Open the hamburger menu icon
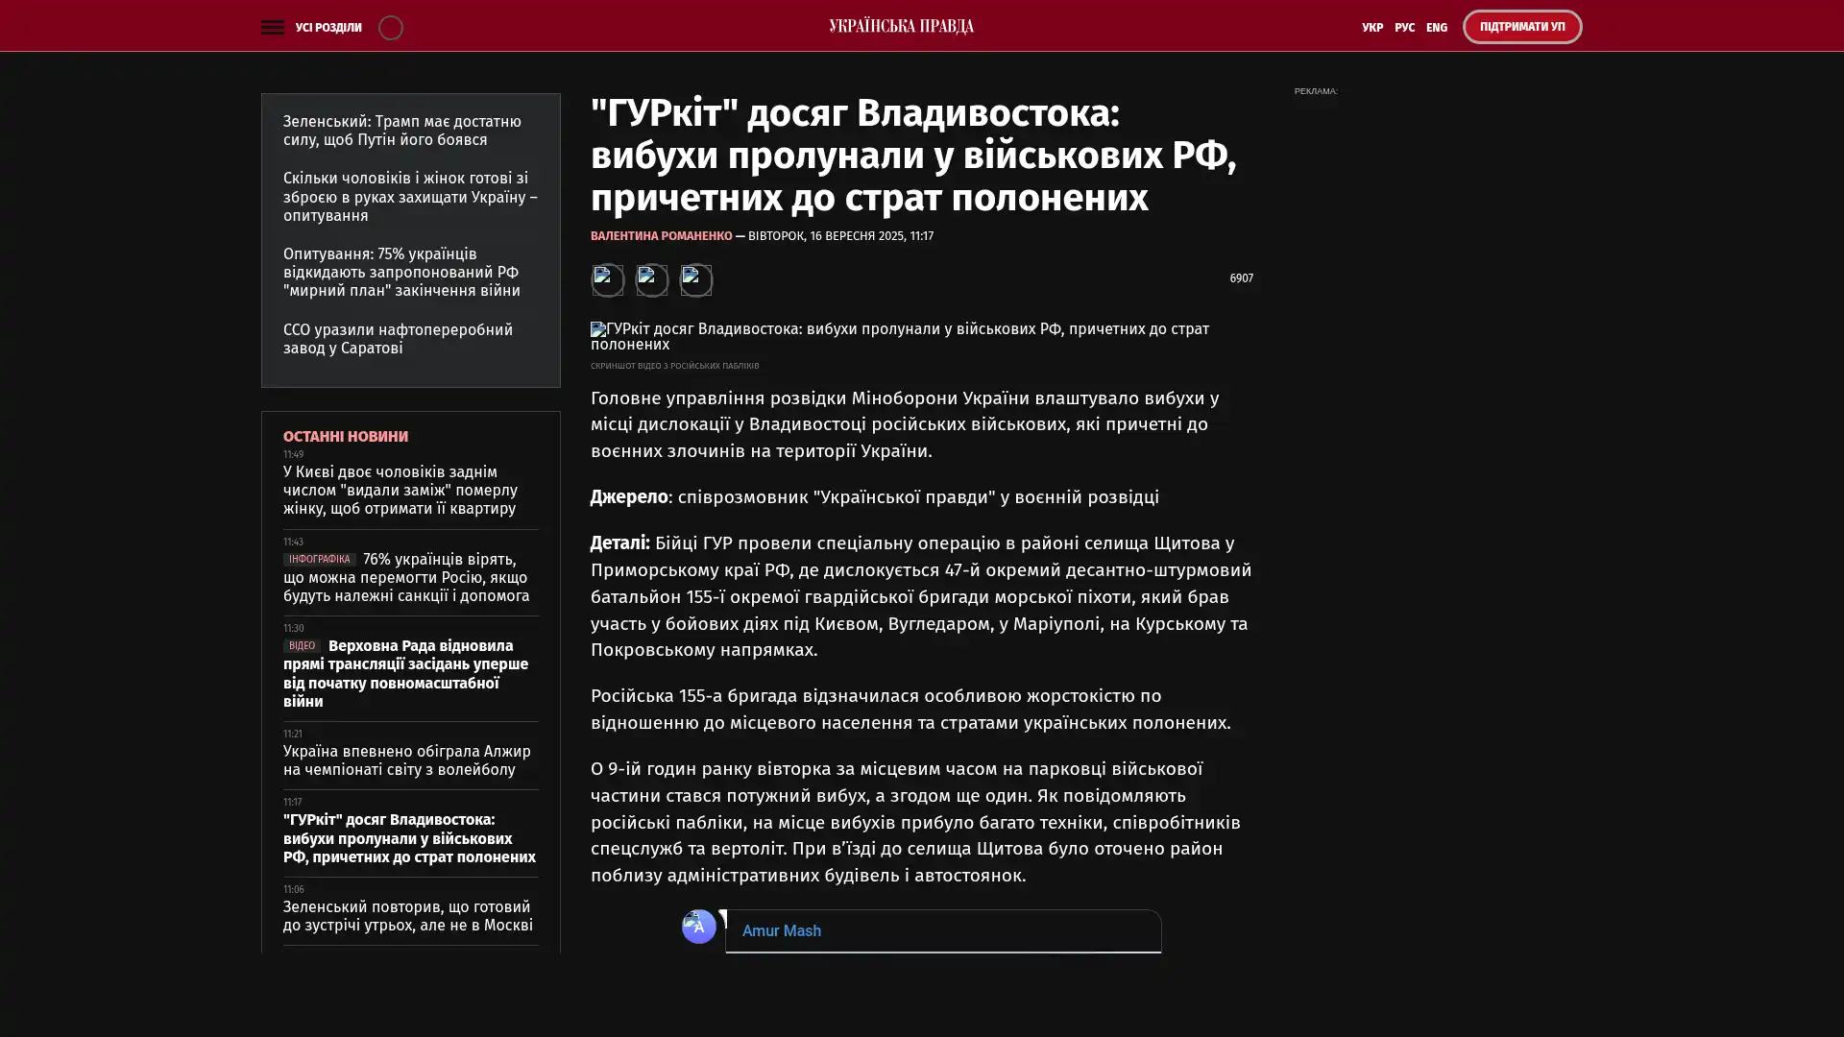This screenshot has height=1037, width=1844. point(272,27)
